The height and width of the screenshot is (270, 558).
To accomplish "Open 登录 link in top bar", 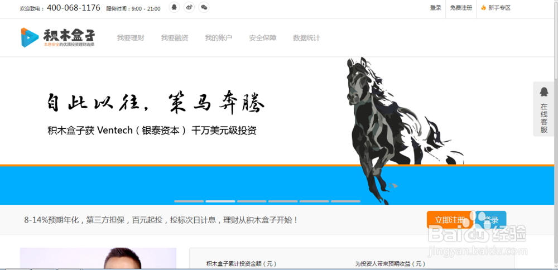I will pyautogui.click(x=436, y=8).
